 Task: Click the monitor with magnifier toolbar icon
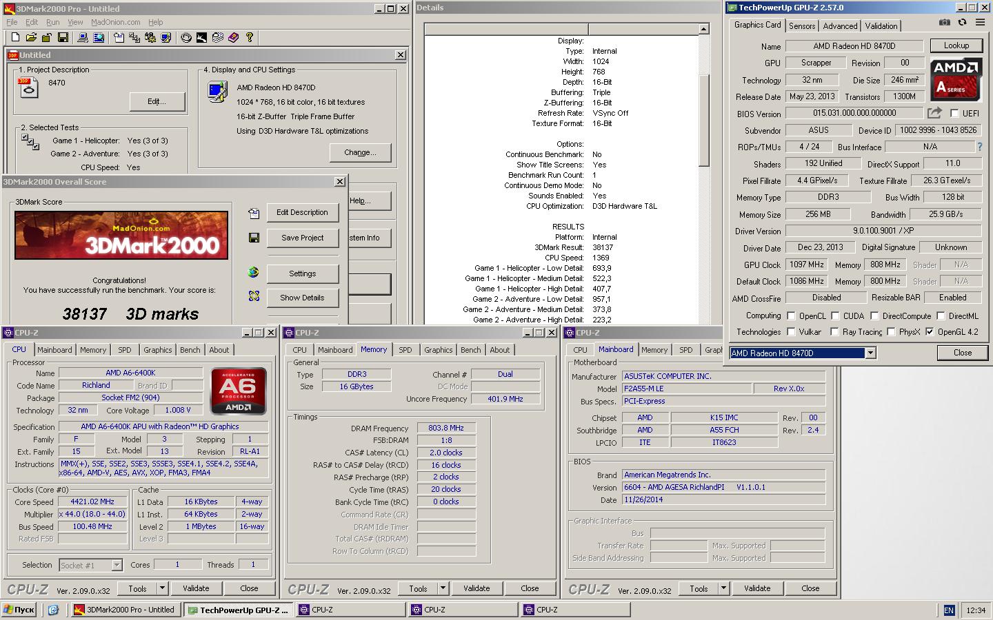pos(99,38)
